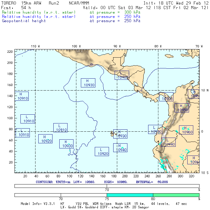Click the '300 hPa' pressure value
Viewport: 210px width, 210px height.
132,12
